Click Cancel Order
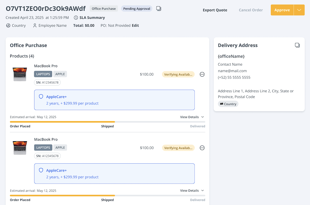The width and height of the screenshot is (310, 205). pos(251,10)
